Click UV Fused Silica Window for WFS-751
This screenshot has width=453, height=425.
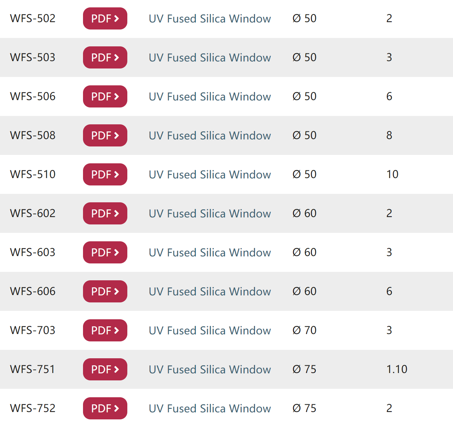tap(210, 370)
